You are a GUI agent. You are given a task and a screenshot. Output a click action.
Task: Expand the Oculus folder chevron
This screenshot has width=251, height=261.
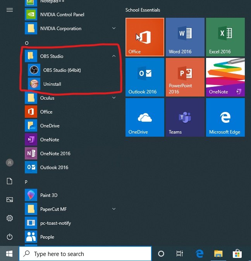point(114,98)
